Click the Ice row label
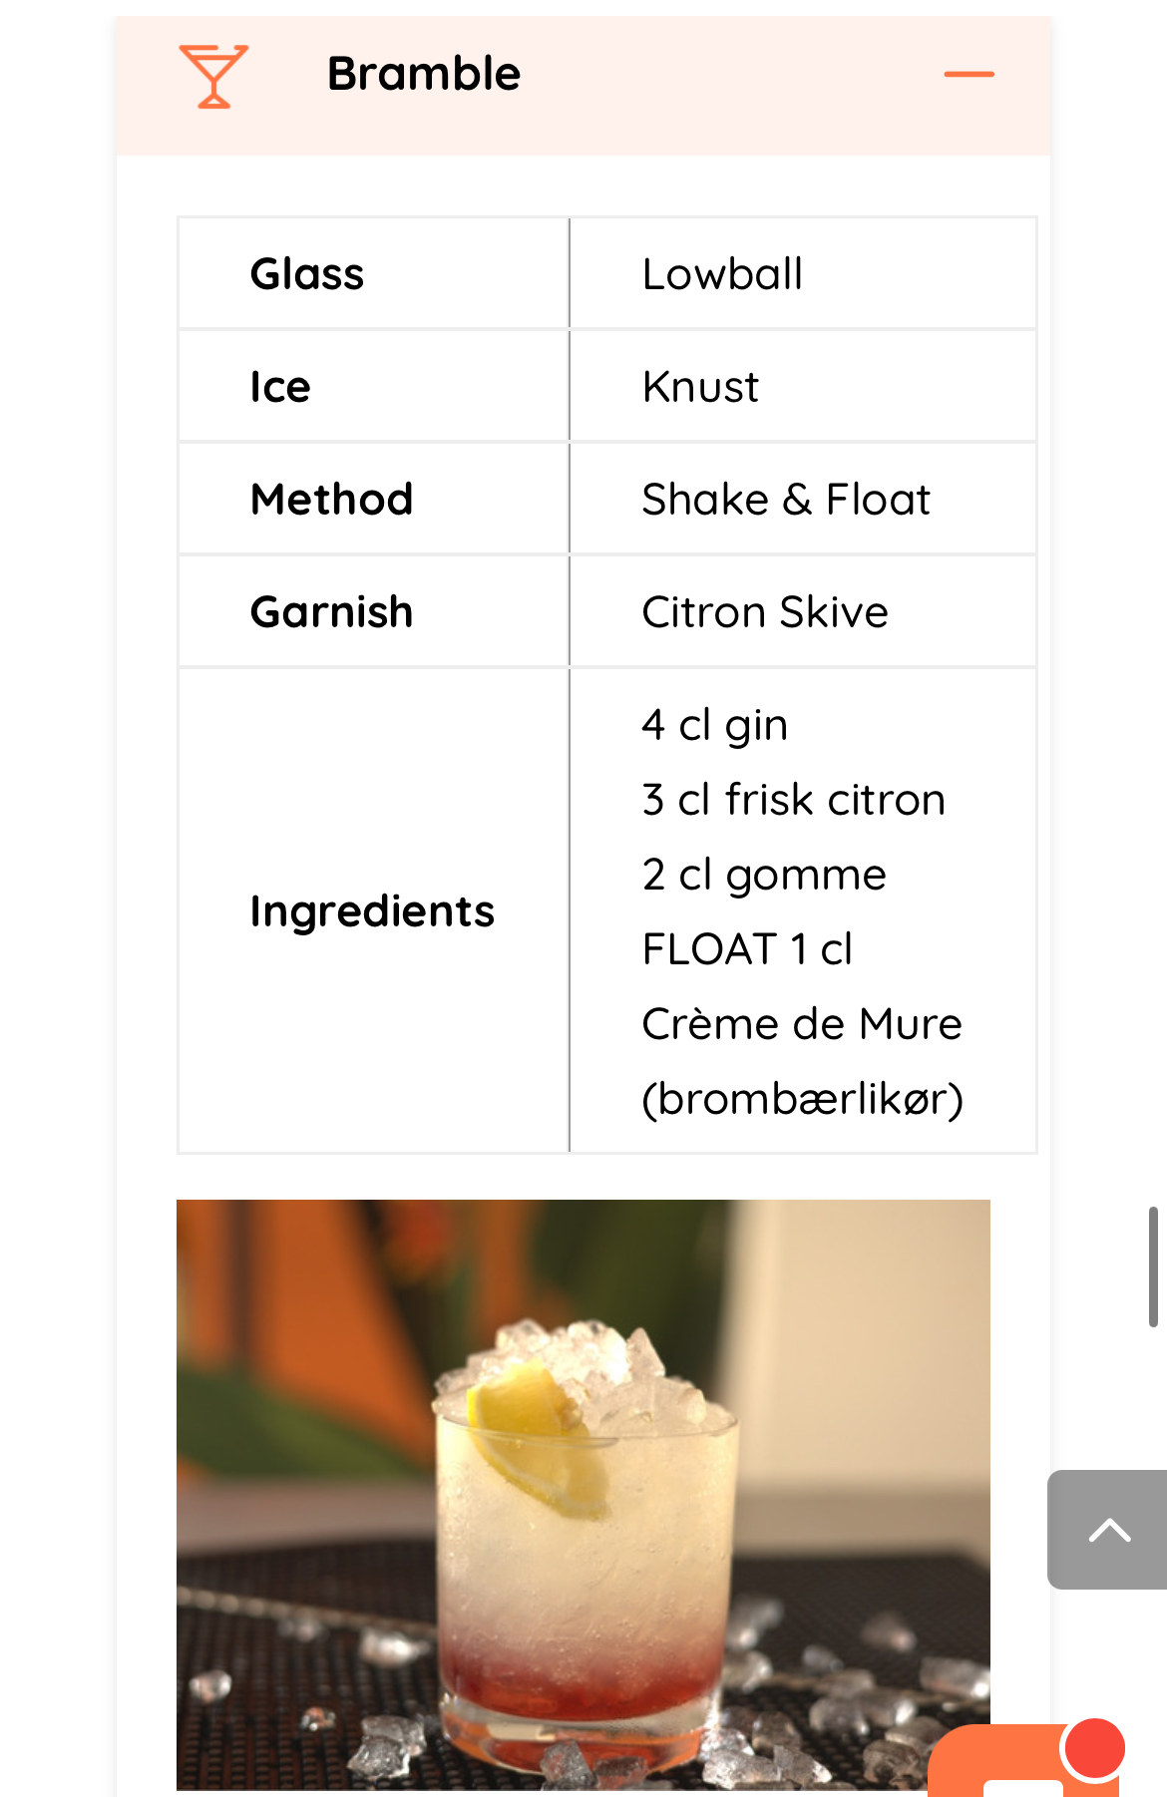This screenshot has width=1167, height=1797. pyautogui.click(x=280, y=387)
